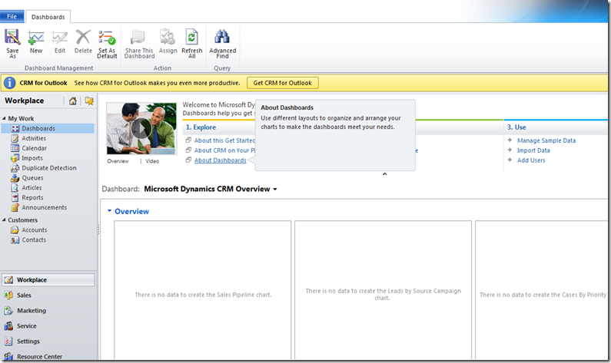The image size is (611, 363).
Task: Open Queues in the navigation pane
Action: tap(32, 178)
